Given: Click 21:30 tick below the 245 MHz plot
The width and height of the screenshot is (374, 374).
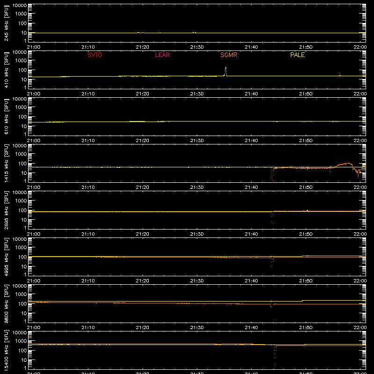Looking at the screenshot, I should [x=197, y=47].
